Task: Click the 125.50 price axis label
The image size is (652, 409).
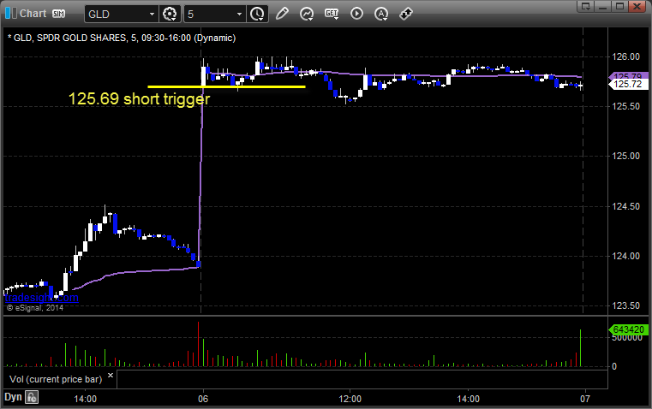Action: tap(625, 106)
